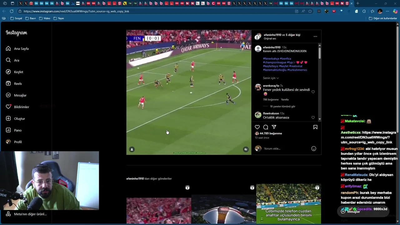Click Aestheticxs's Instagram link in chat
This screenshot has height=225, width=400.
pos(368,137)
